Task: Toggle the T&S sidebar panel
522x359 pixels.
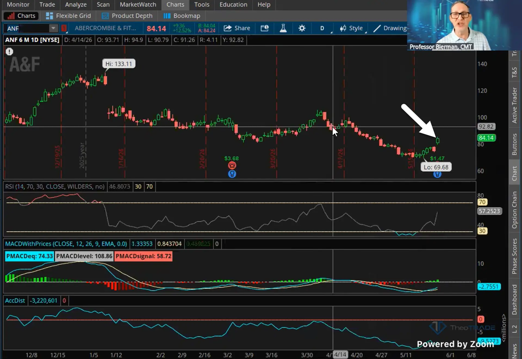Action: click(x=514, y=72)
